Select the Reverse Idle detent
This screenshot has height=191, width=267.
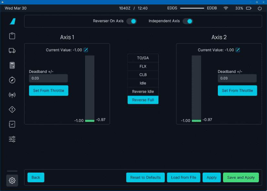click(143, 92)
